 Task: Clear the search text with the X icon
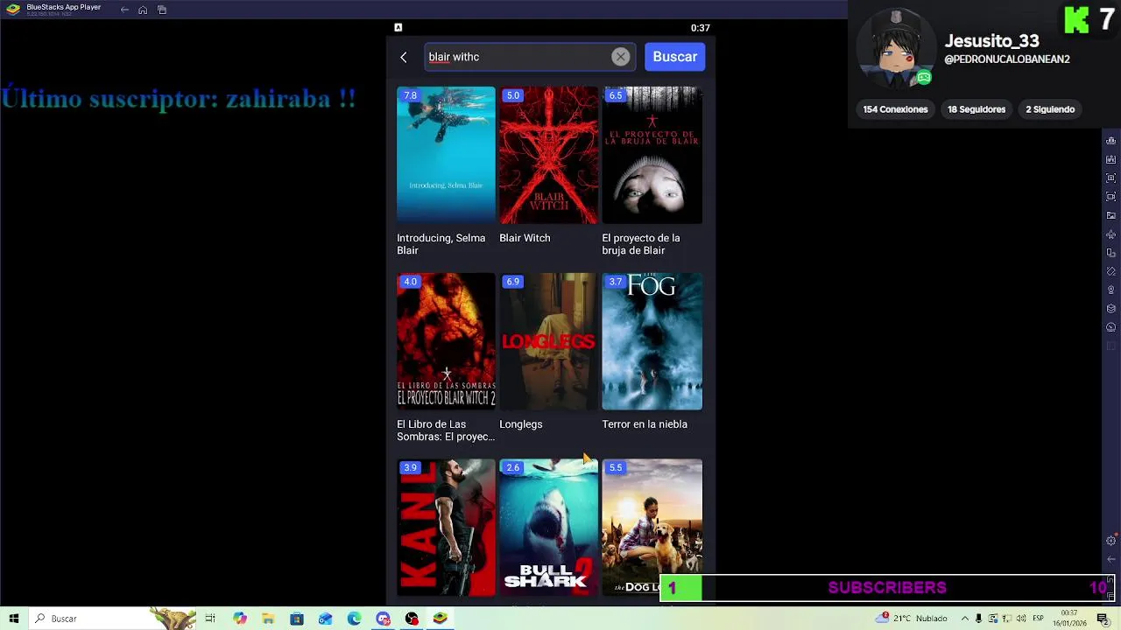pos(620,57)
